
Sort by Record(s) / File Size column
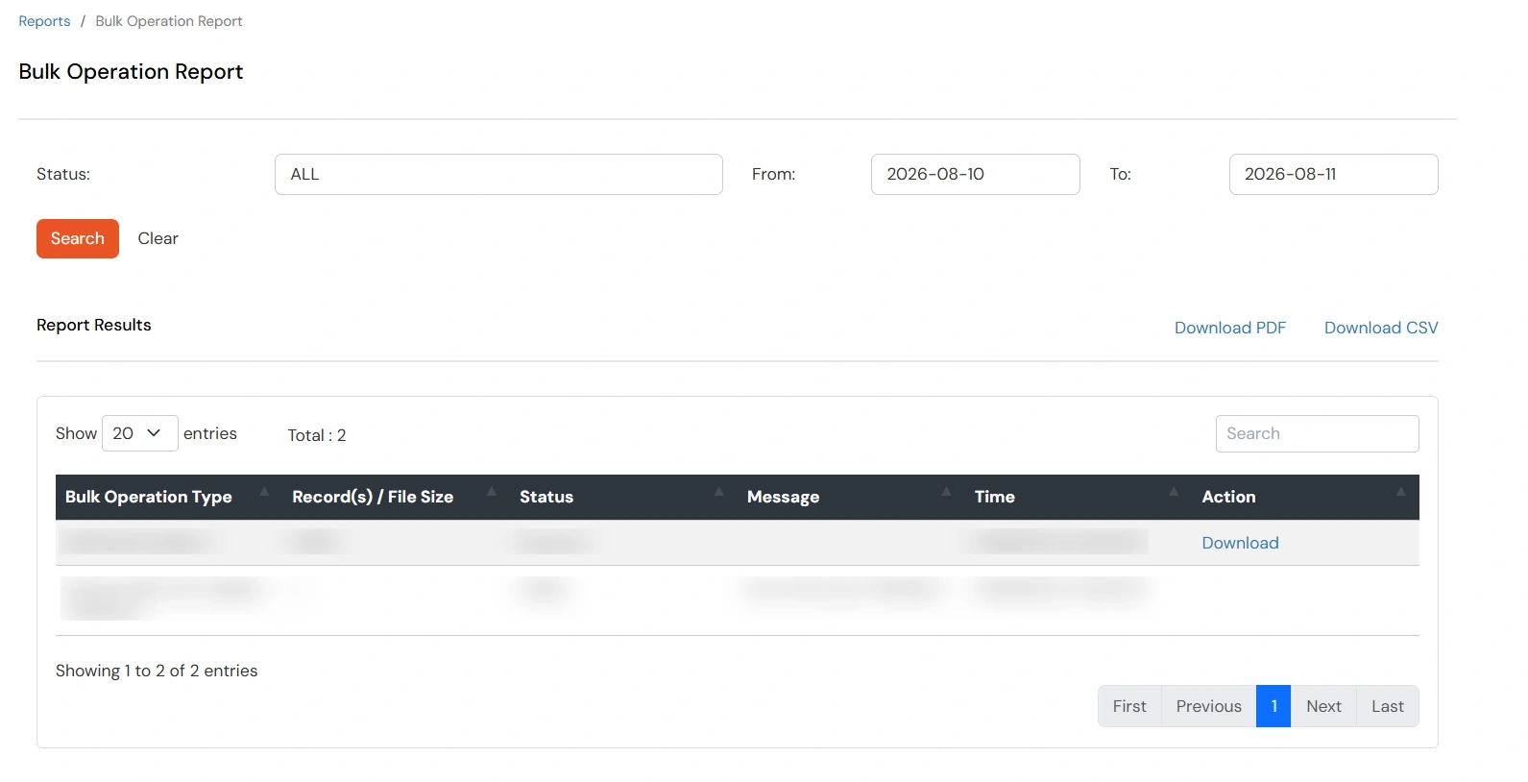pos(397,497)
